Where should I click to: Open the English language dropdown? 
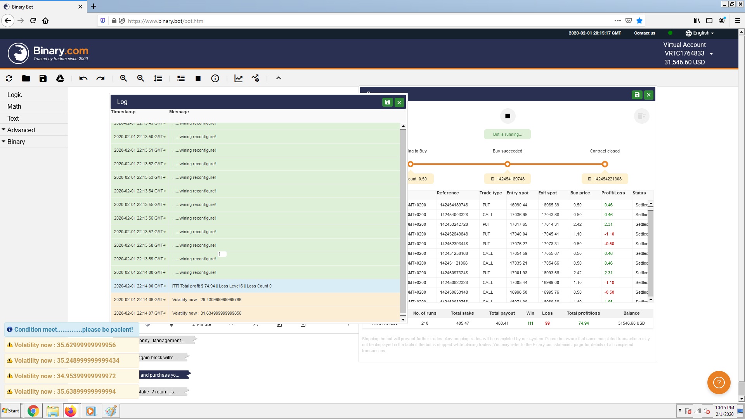[700, 33]
